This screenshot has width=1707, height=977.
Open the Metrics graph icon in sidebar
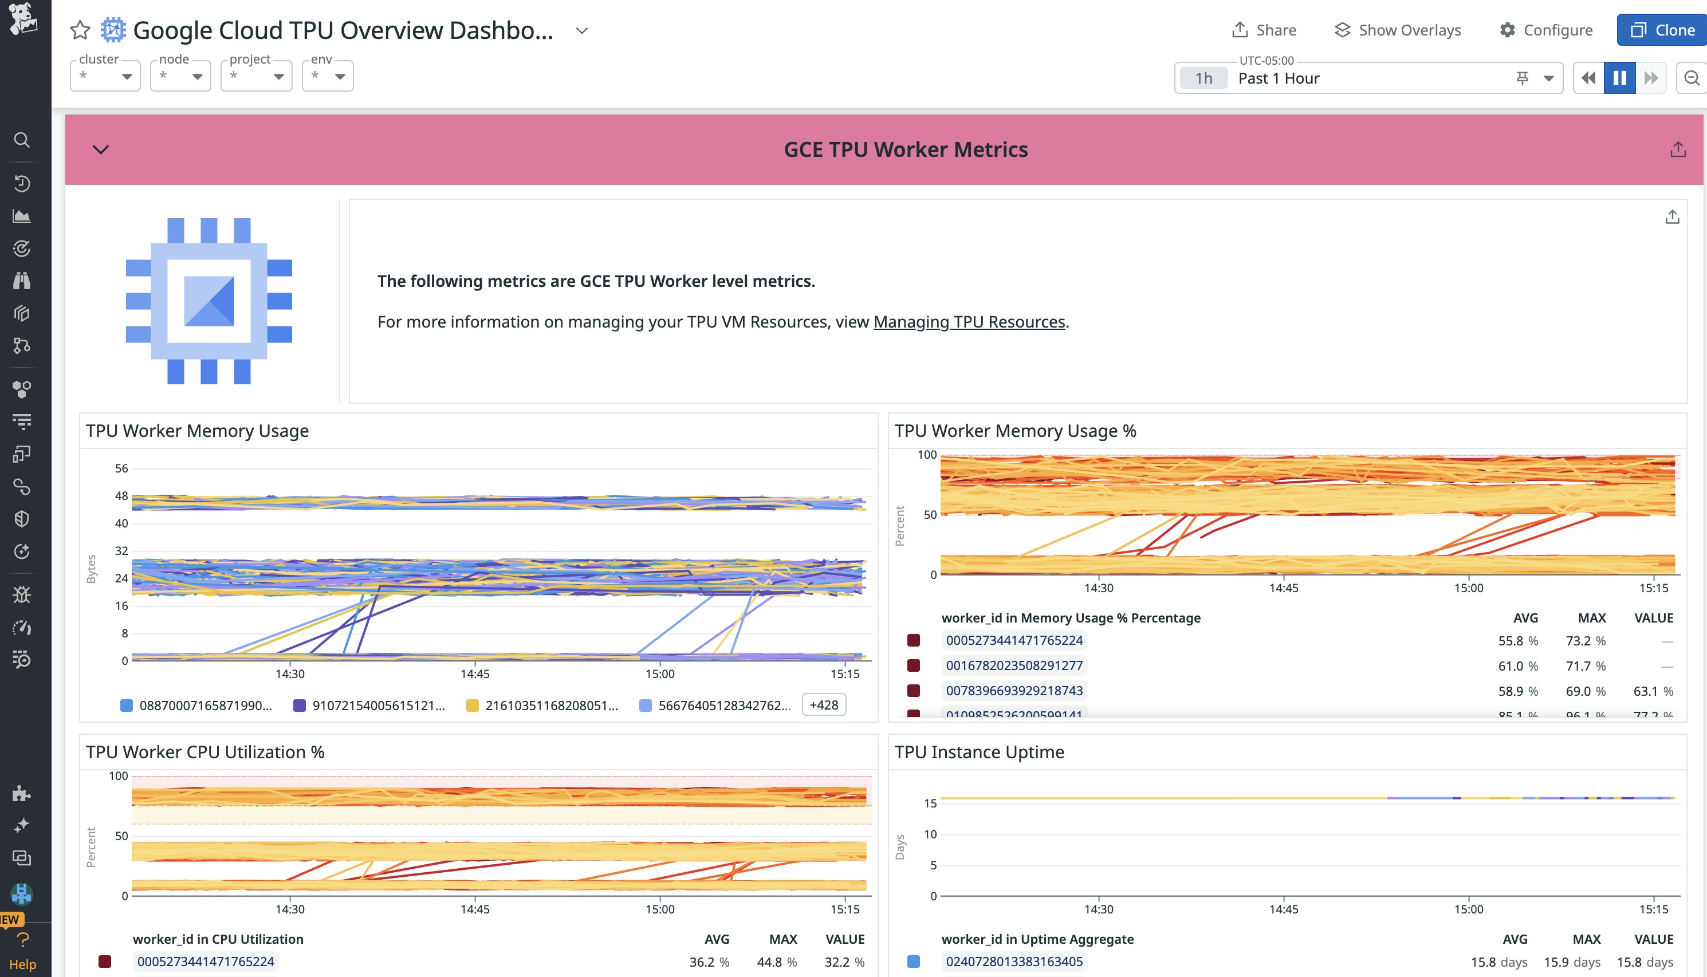[x=22, y=215]
